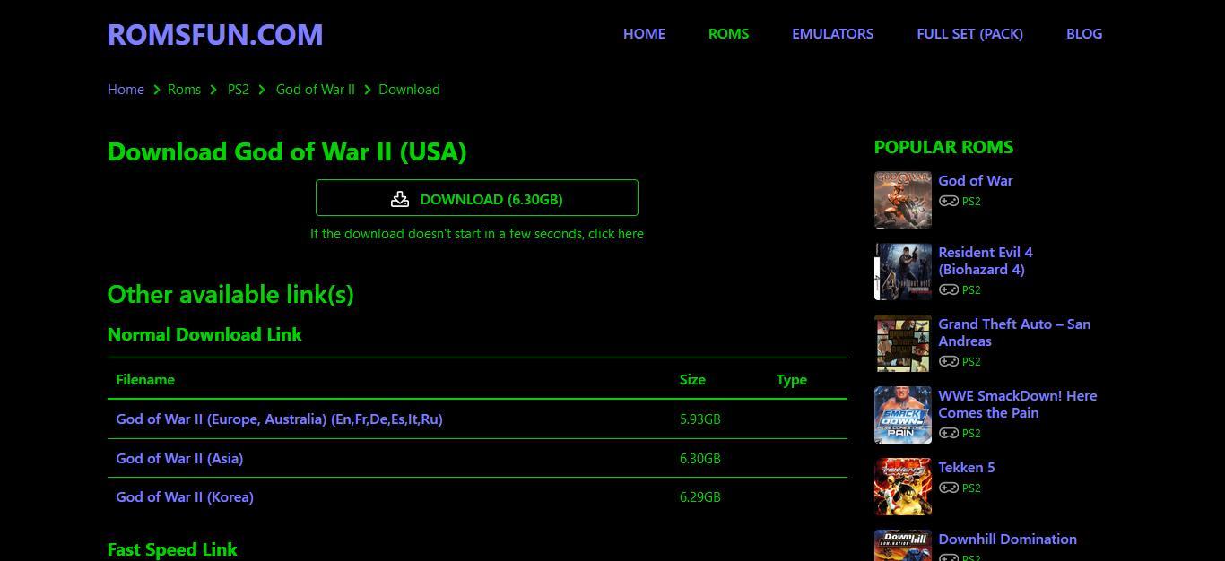The height and width of the screenshot is (561, 1225).
Task: Click the ROMSFUN.COM site logo
Action: [215, 34]
